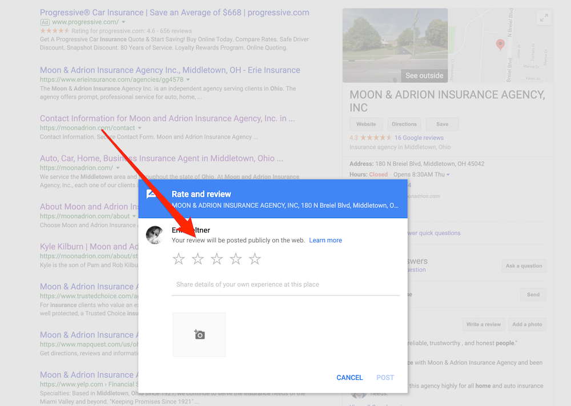Get Directions to the insurance agency

click(404, 124)
